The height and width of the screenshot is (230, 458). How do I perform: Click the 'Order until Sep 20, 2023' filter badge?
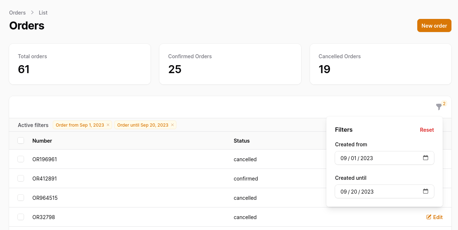(x=146, y=125)
